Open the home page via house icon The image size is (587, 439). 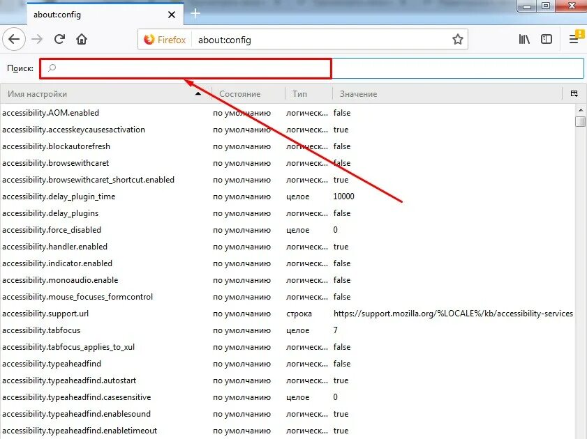[x=82, y=39]
